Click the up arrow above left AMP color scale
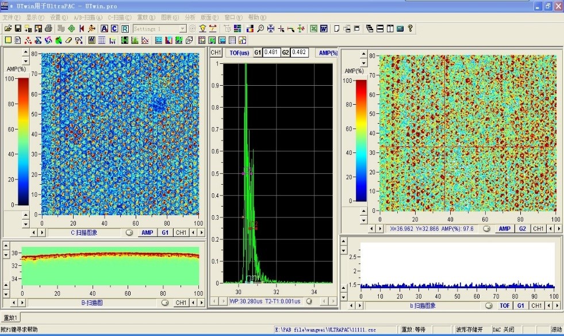Viewport: 564px width, 336px height. click(25, 52)
